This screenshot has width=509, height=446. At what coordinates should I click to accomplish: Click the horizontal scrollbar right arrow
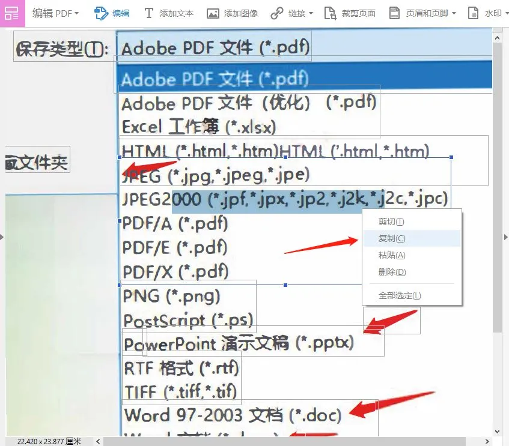coord(487,441)
